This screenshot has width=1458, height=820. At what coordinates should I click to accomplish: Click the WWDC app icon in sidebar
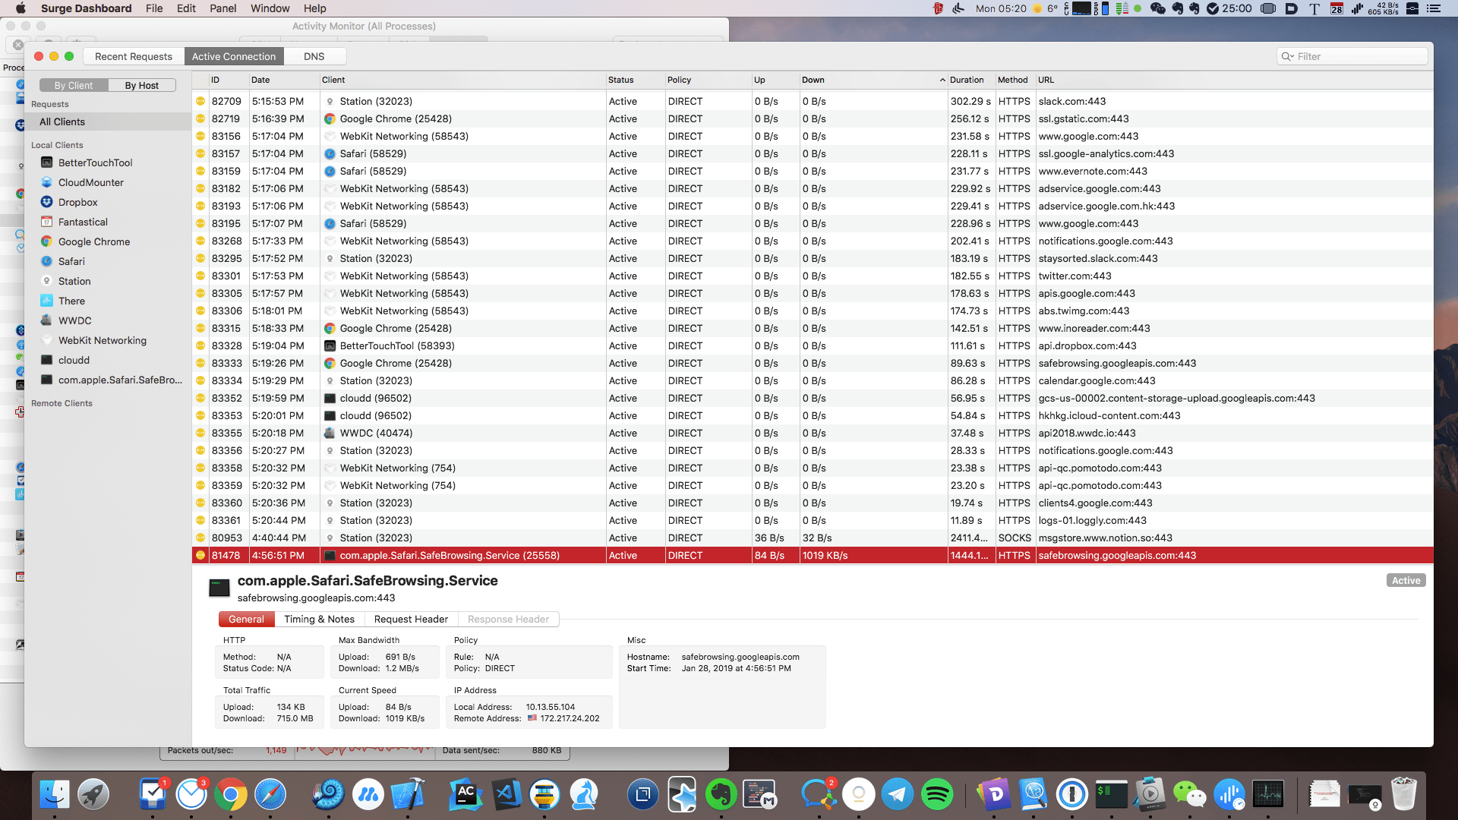point(46,320)
